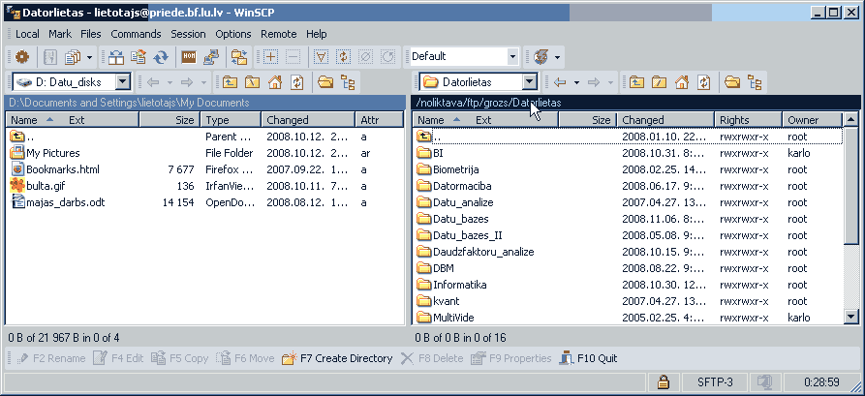Click the padlock icon in status bar

pos(664,381)
